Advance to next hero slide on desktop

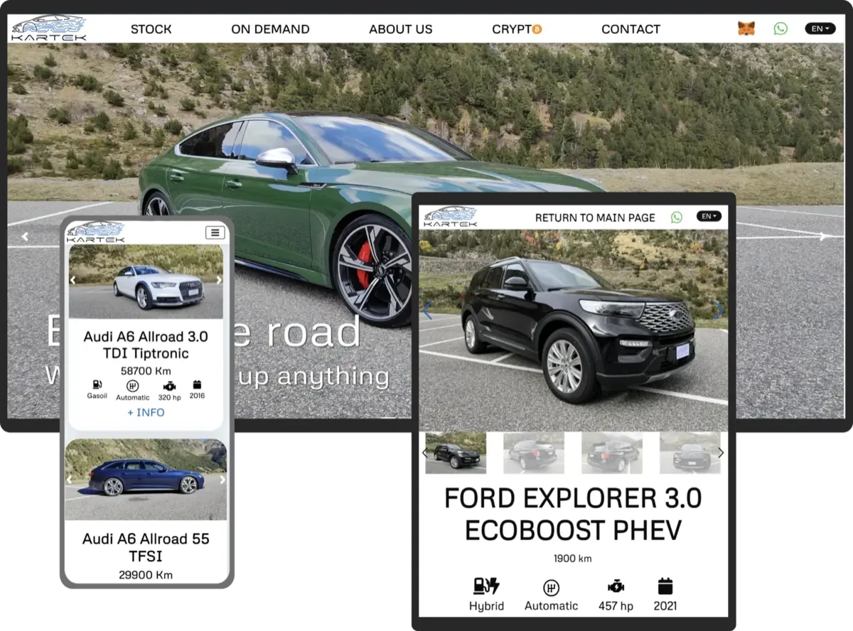click(823, 237)
